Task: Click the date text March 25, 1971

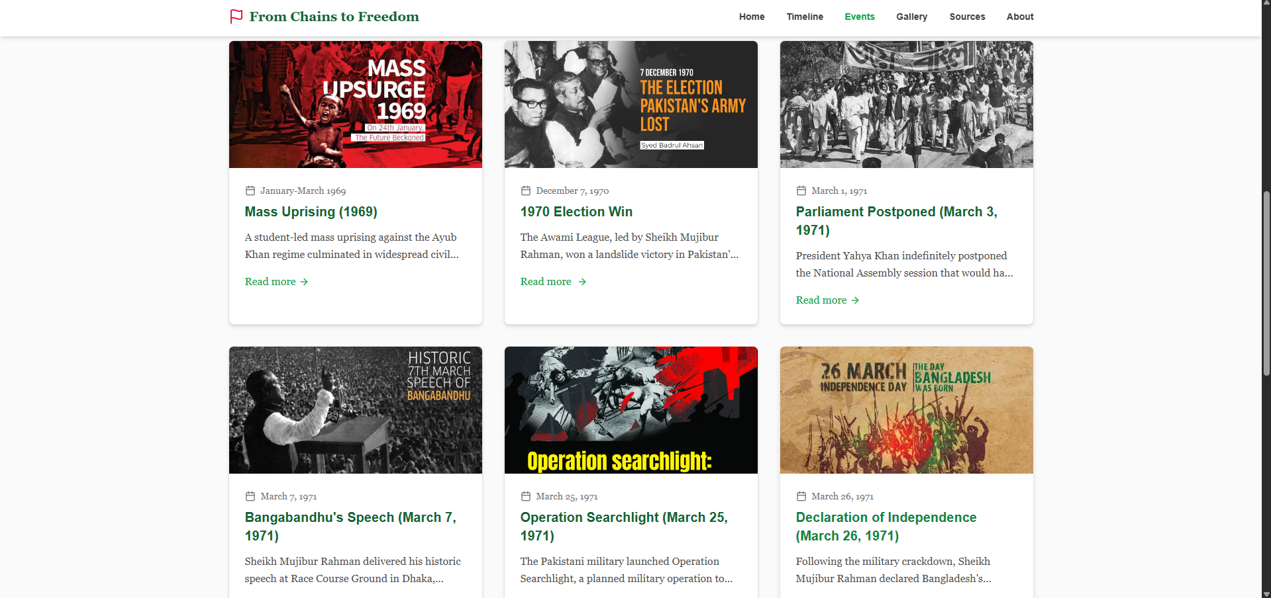Action: tap(567, 496)
